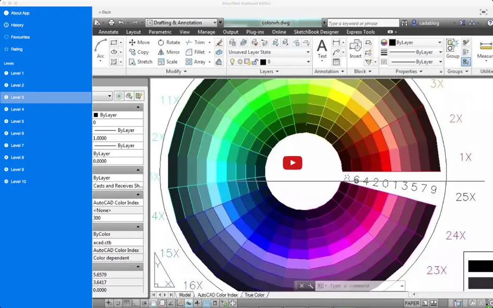This screenshot has width=493, height=308.
Task: Toggle the layer lock icon
Action: 255,62
